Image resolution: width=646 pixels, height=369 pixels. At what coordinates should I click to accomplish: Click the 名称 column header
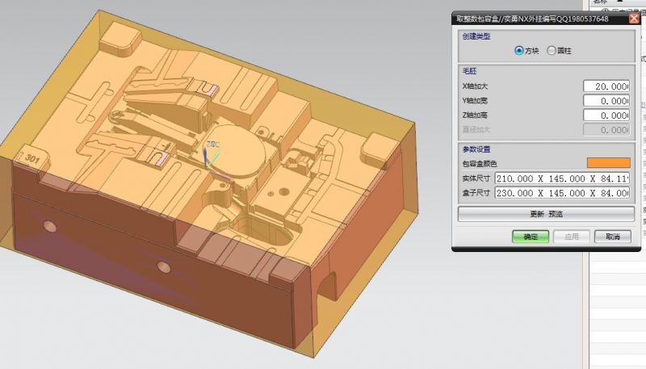(602, 2)
